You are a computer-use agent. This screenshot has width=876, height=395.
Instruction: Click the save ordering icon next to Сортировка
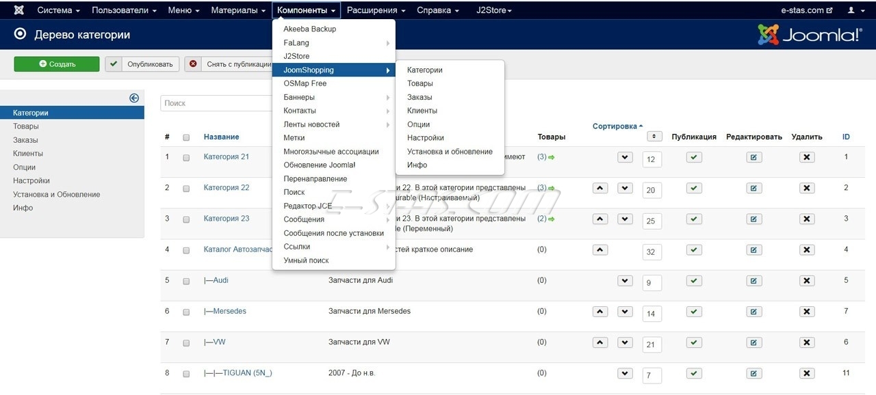[654, 136]
